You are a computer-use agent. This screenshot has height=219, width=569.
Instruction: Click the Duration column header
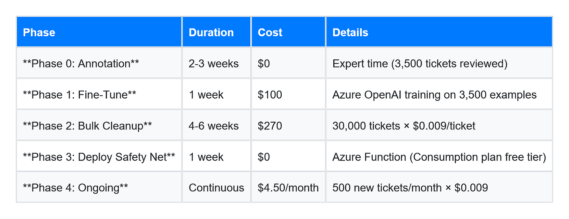tap(217, 32)
